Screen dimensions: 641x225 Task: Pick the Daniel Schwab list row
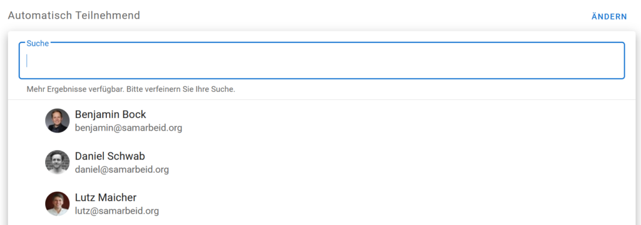pyautogui.click(x=322, y=162)
